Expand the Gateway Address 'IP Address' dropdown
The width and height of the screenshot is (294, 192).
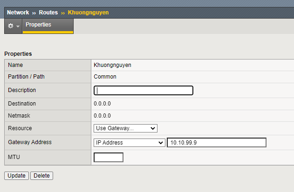pyautogui.click(x=130, y=143)
